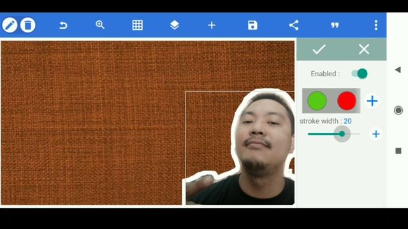This screenshot has height=229, width=408.
Task: Tap the Android home circle
Action: (x=398, y=110)
